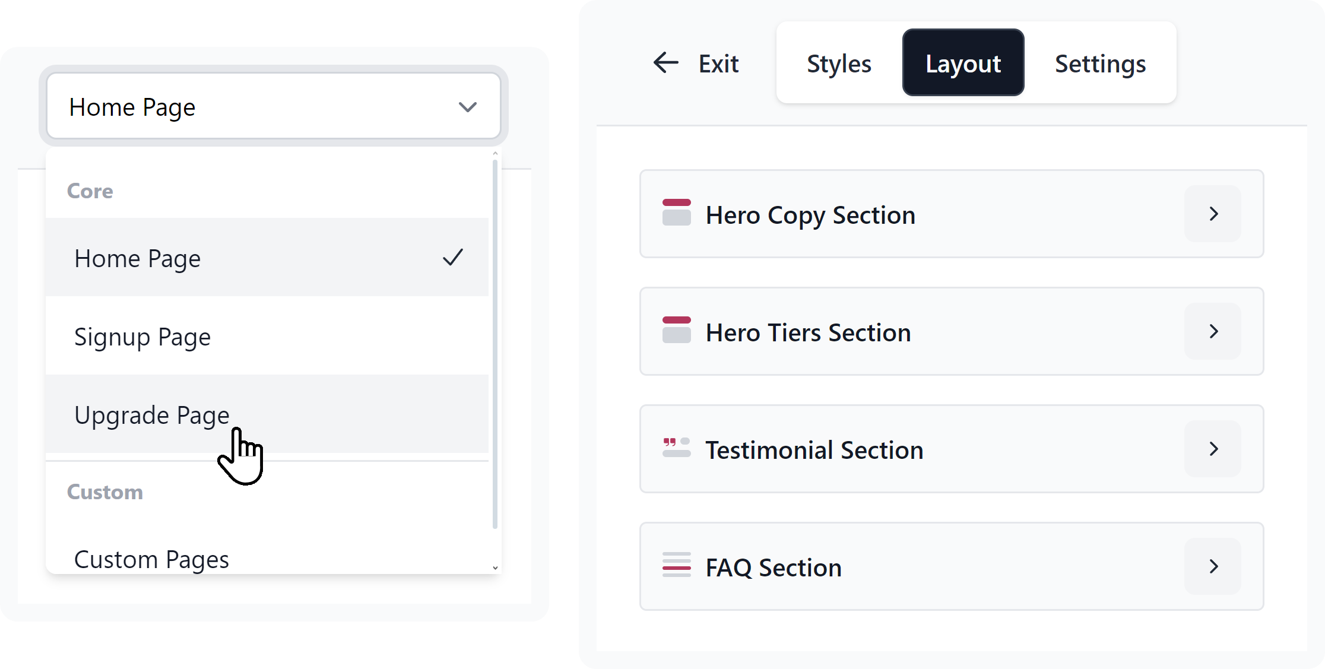
Task: Choose Signup Page from the list
Action: pos(142,337)
